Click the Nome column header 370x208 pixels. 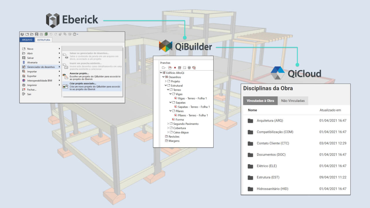pos(252,110)
